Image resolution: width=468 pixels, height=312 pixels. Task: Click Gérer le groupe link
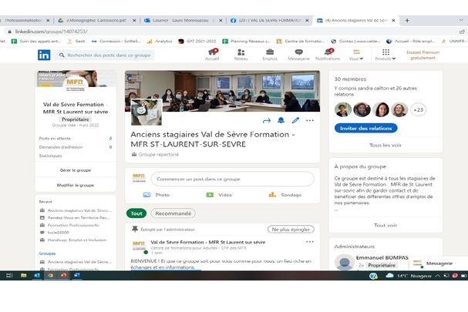76,170
